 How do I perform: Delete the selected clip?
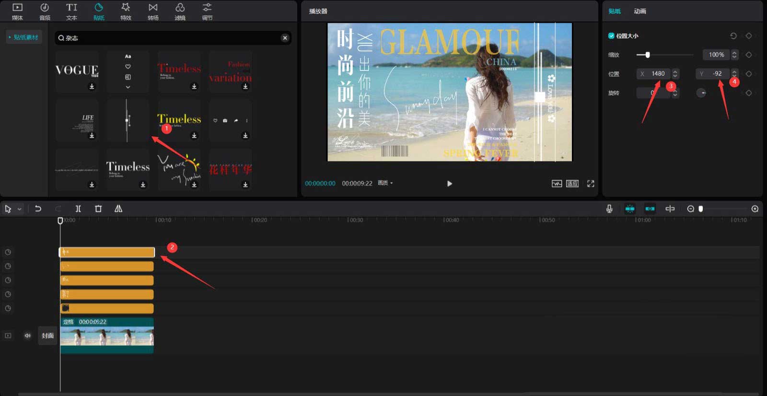[98, 209]
